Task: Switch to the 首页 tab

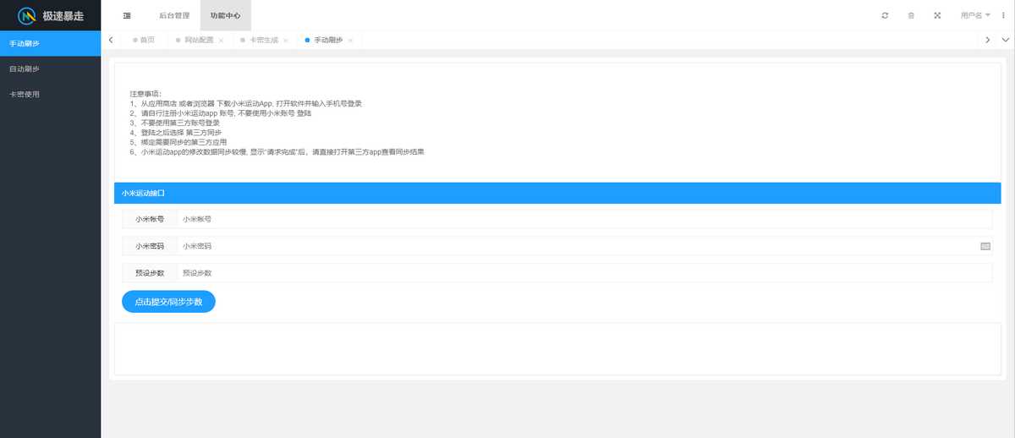Action: 147,41
